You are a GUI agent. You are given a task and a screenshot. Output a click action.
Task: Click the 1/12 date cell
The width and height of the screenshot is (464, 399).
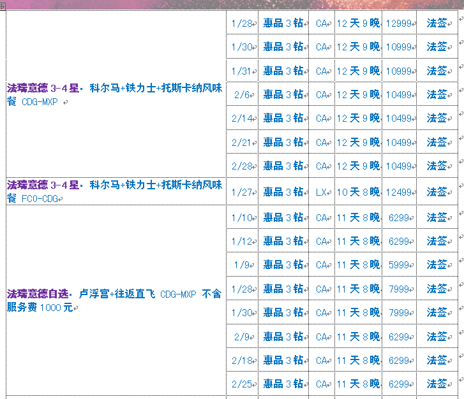(243, 242)
